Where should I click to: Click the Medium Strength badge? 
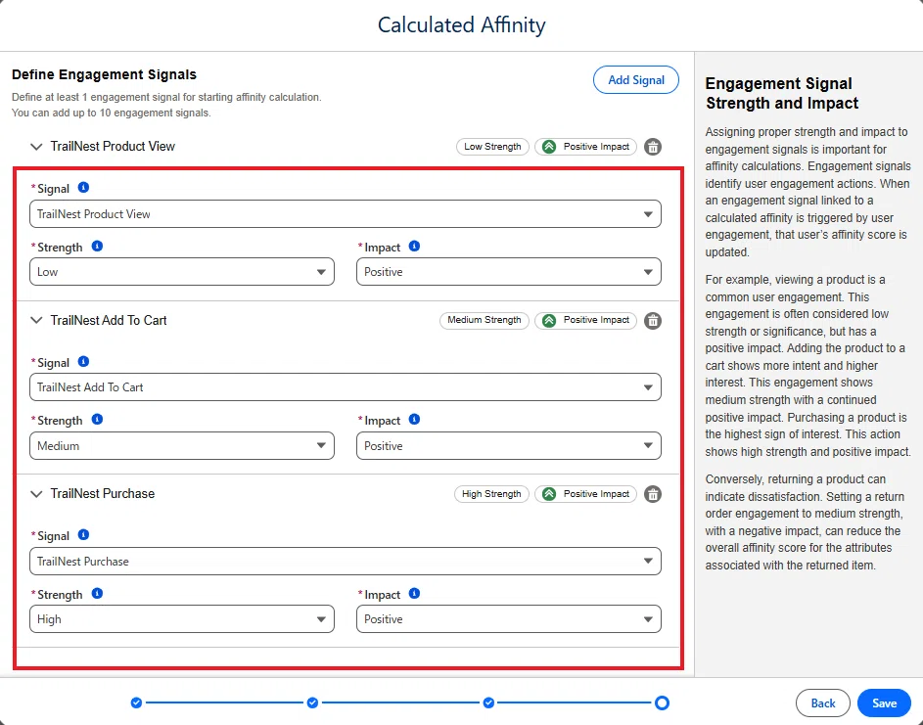[485, 320]
